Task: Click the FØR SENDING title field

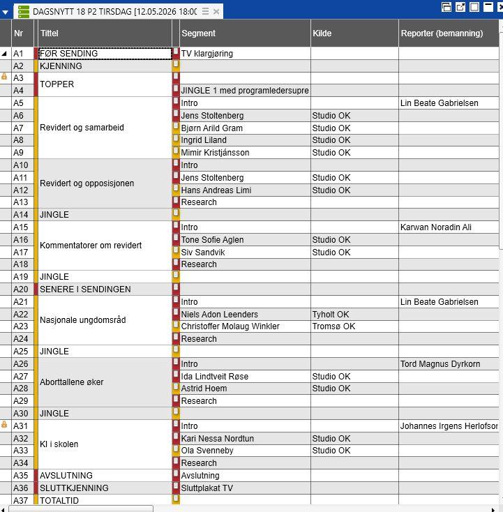Action: point(105,54)
